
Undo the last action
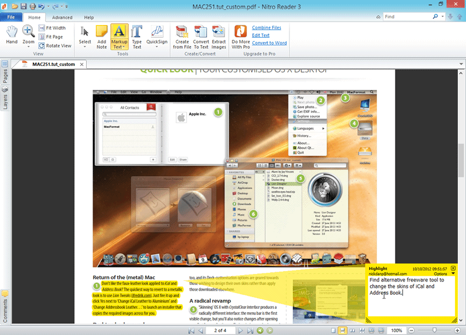click(41, 6)
